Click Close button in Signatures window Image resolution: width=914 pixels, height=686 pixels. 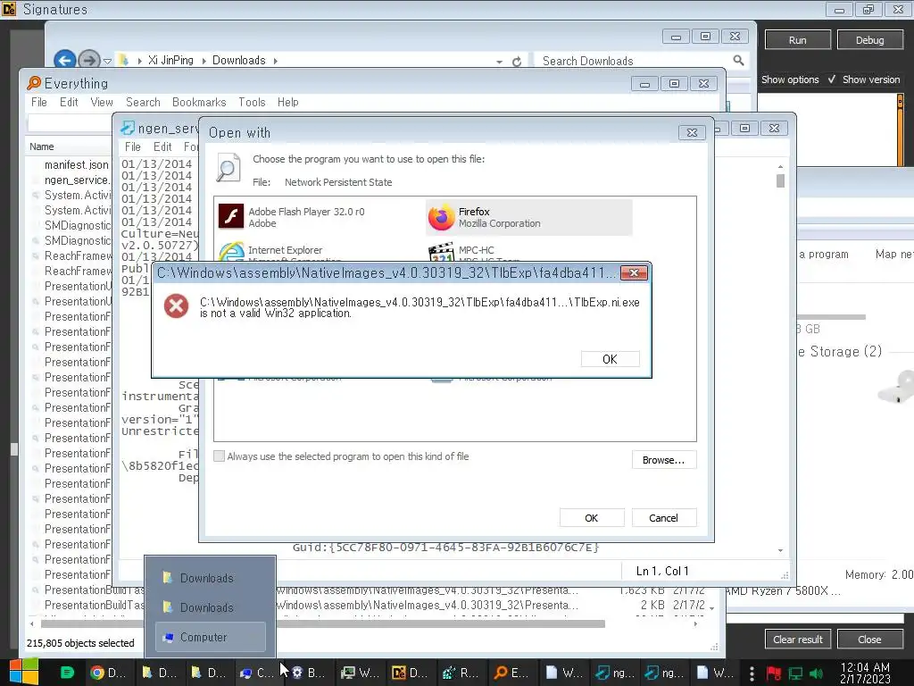(869, 640)
